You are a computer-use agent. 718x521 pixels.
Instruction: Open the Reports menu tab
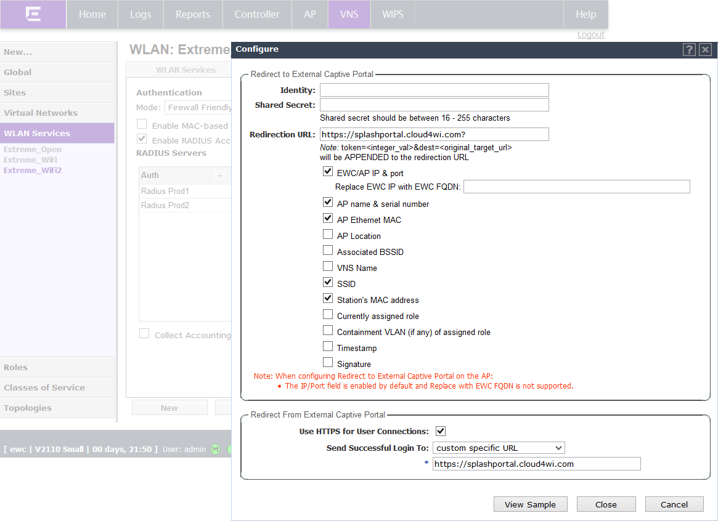[193, 14]
